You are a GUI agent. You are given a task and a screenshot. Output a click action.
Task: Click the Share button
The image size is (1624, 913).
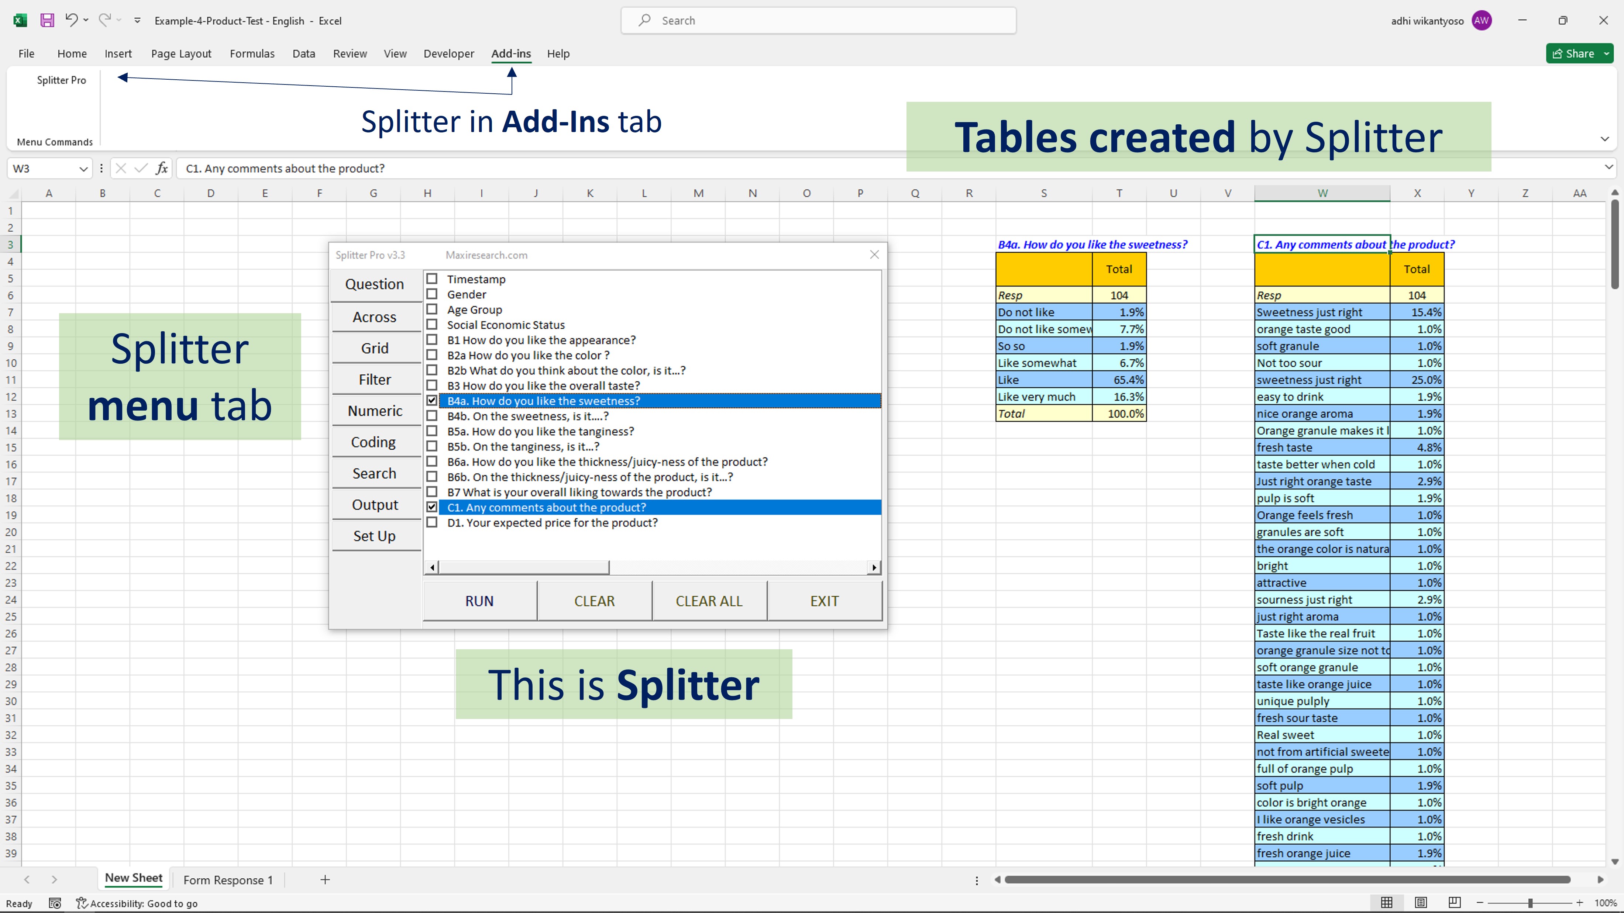point(1573,53)
